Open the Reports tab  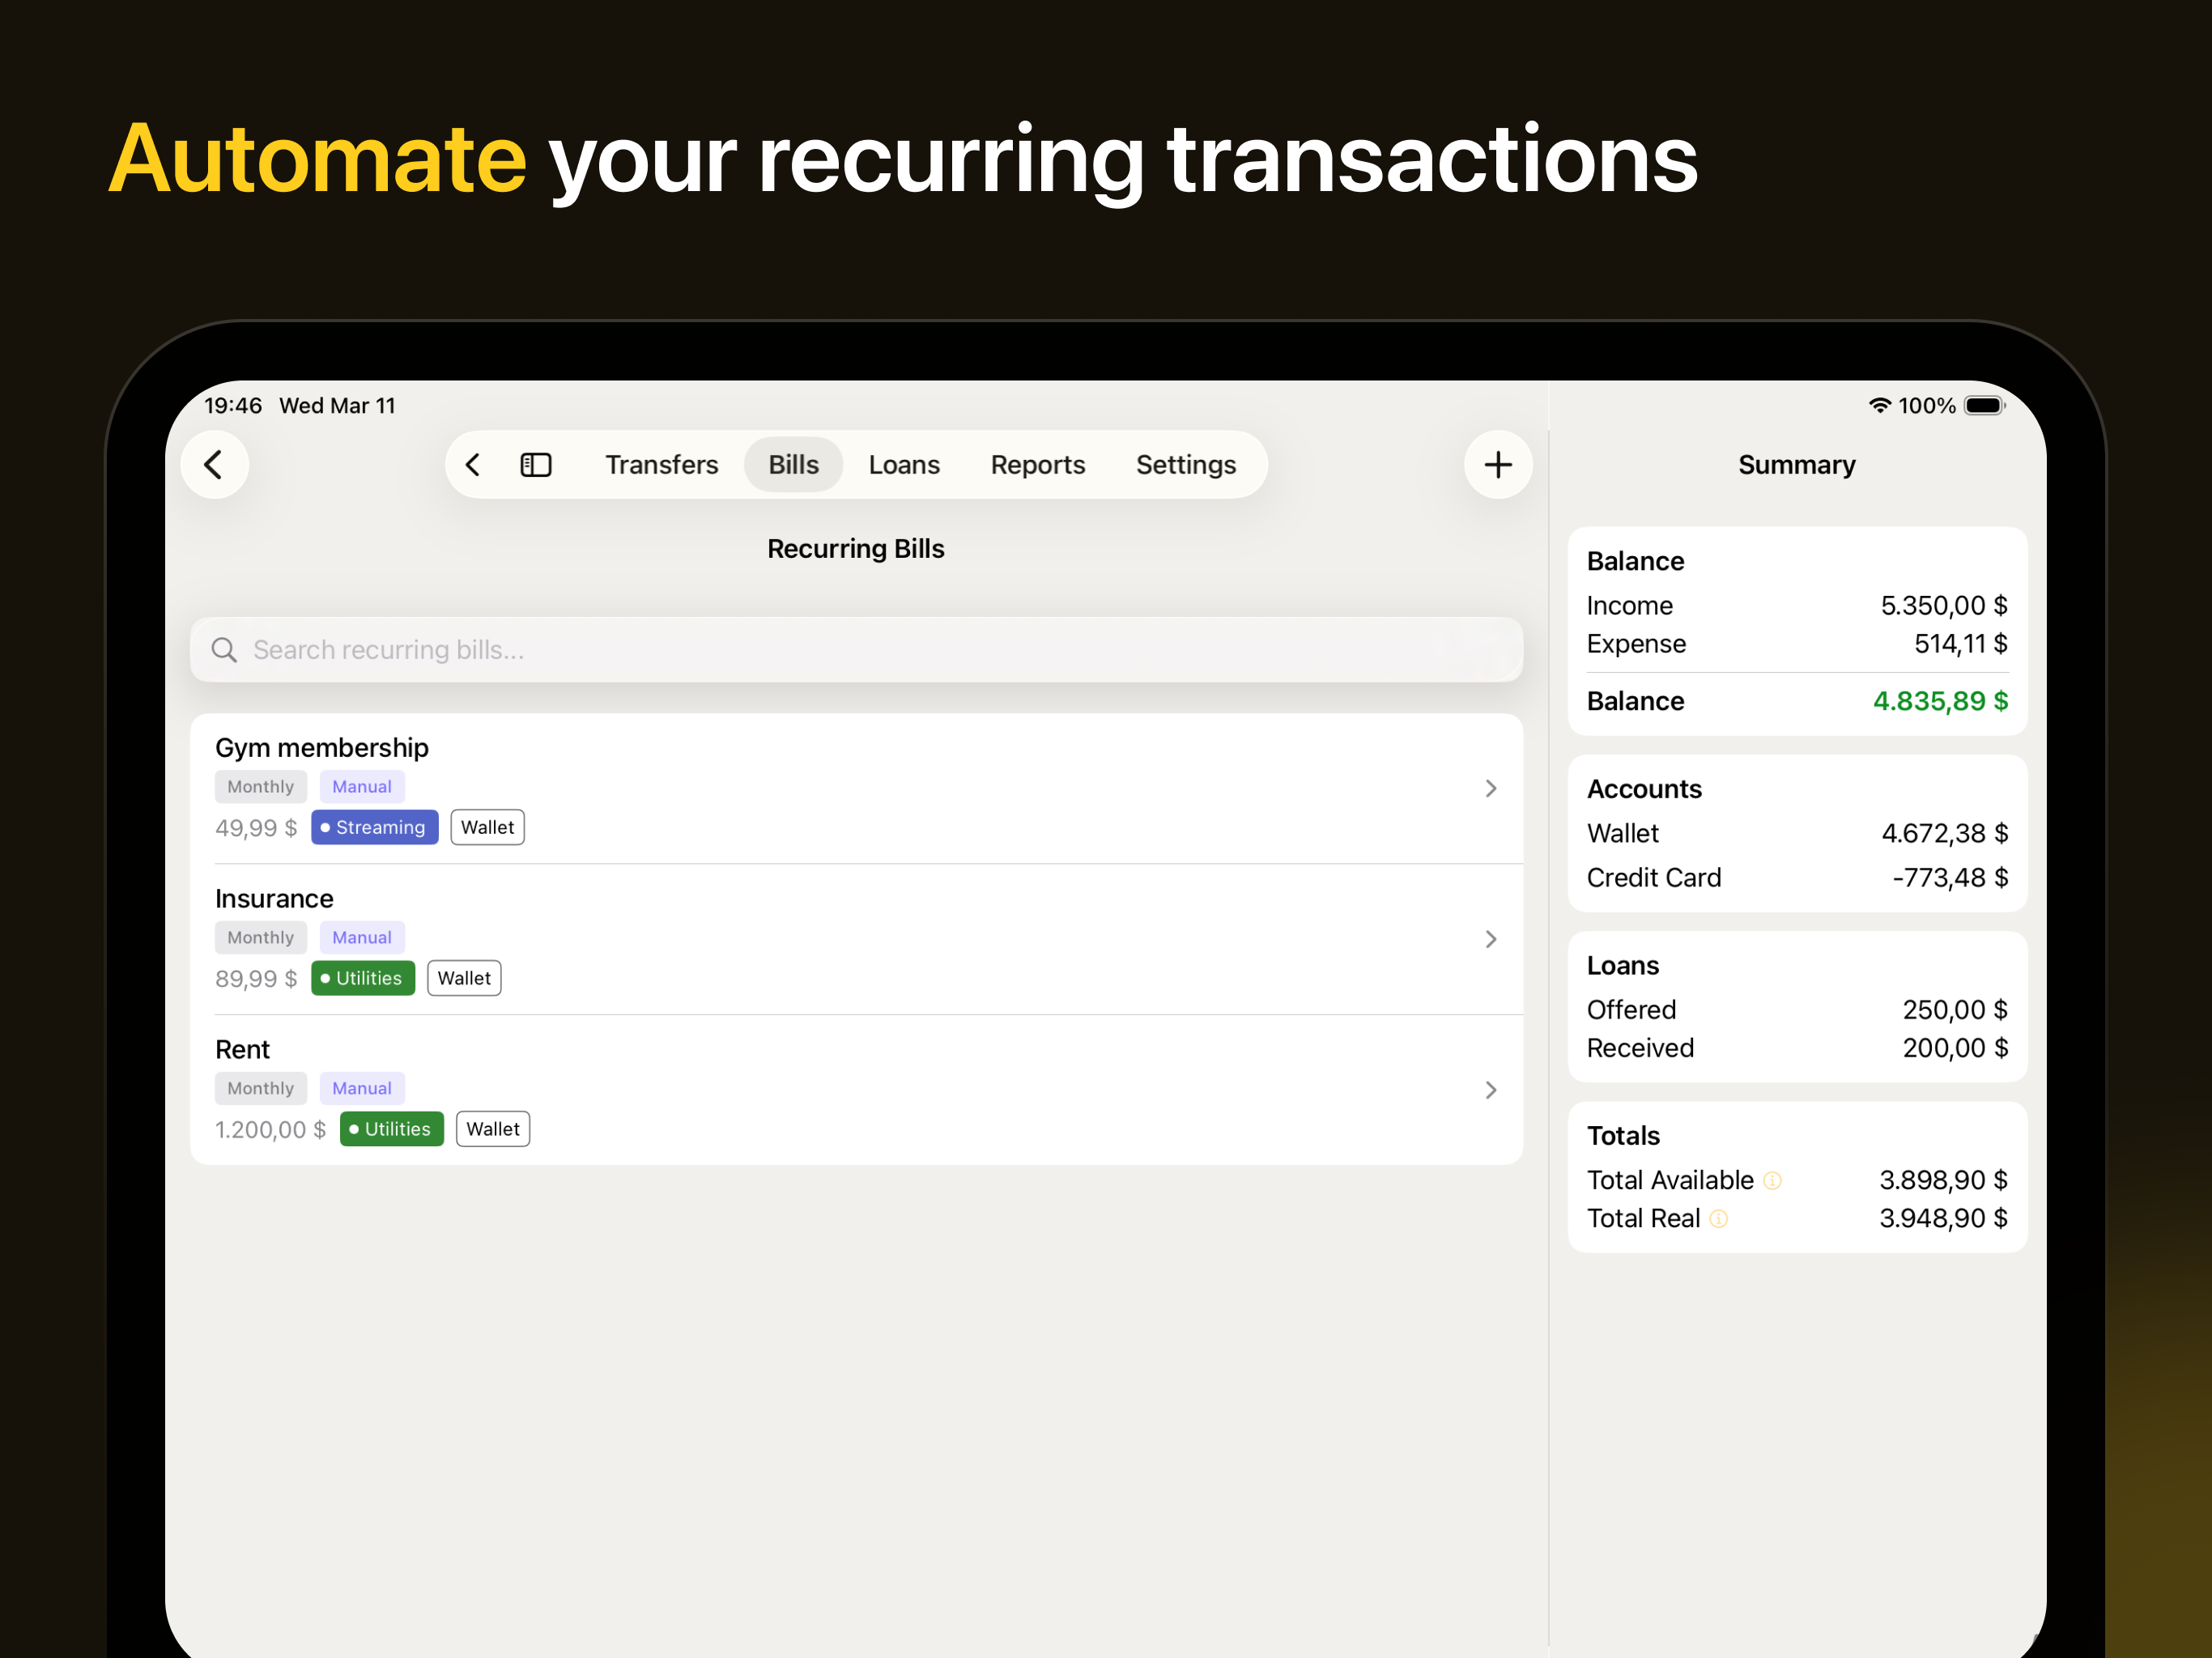[1037, 465]
